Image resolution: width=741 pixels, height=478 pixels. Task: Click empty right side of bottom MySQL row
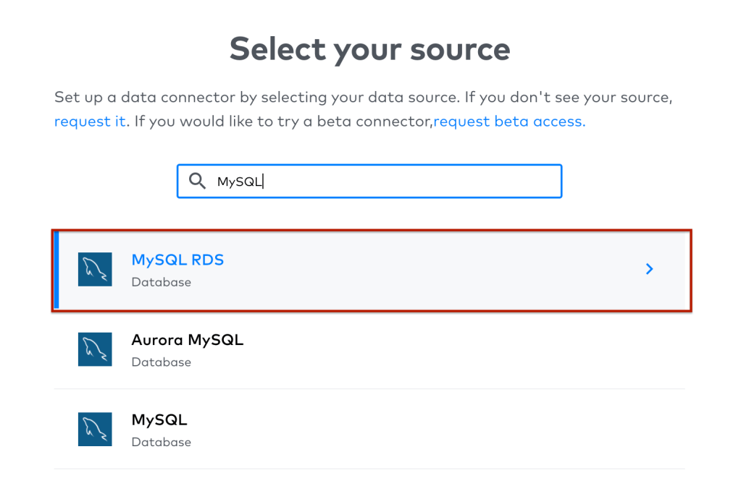[x=507, y=429]
